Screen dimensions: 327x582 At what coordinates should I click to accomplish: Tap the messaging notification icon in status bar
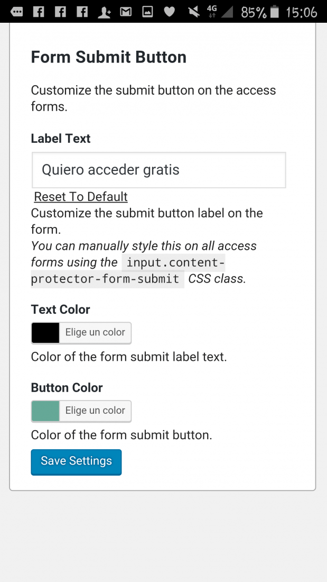pos(17,12)
